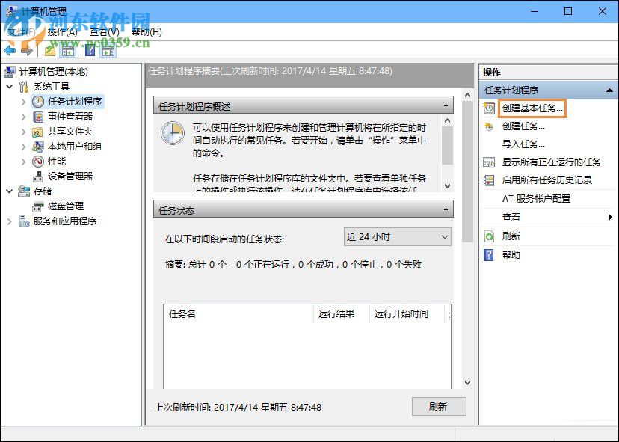Open the 近 24 小时 time range dropdown
Screen dimensions: 619x442
(x=397, y=236)
